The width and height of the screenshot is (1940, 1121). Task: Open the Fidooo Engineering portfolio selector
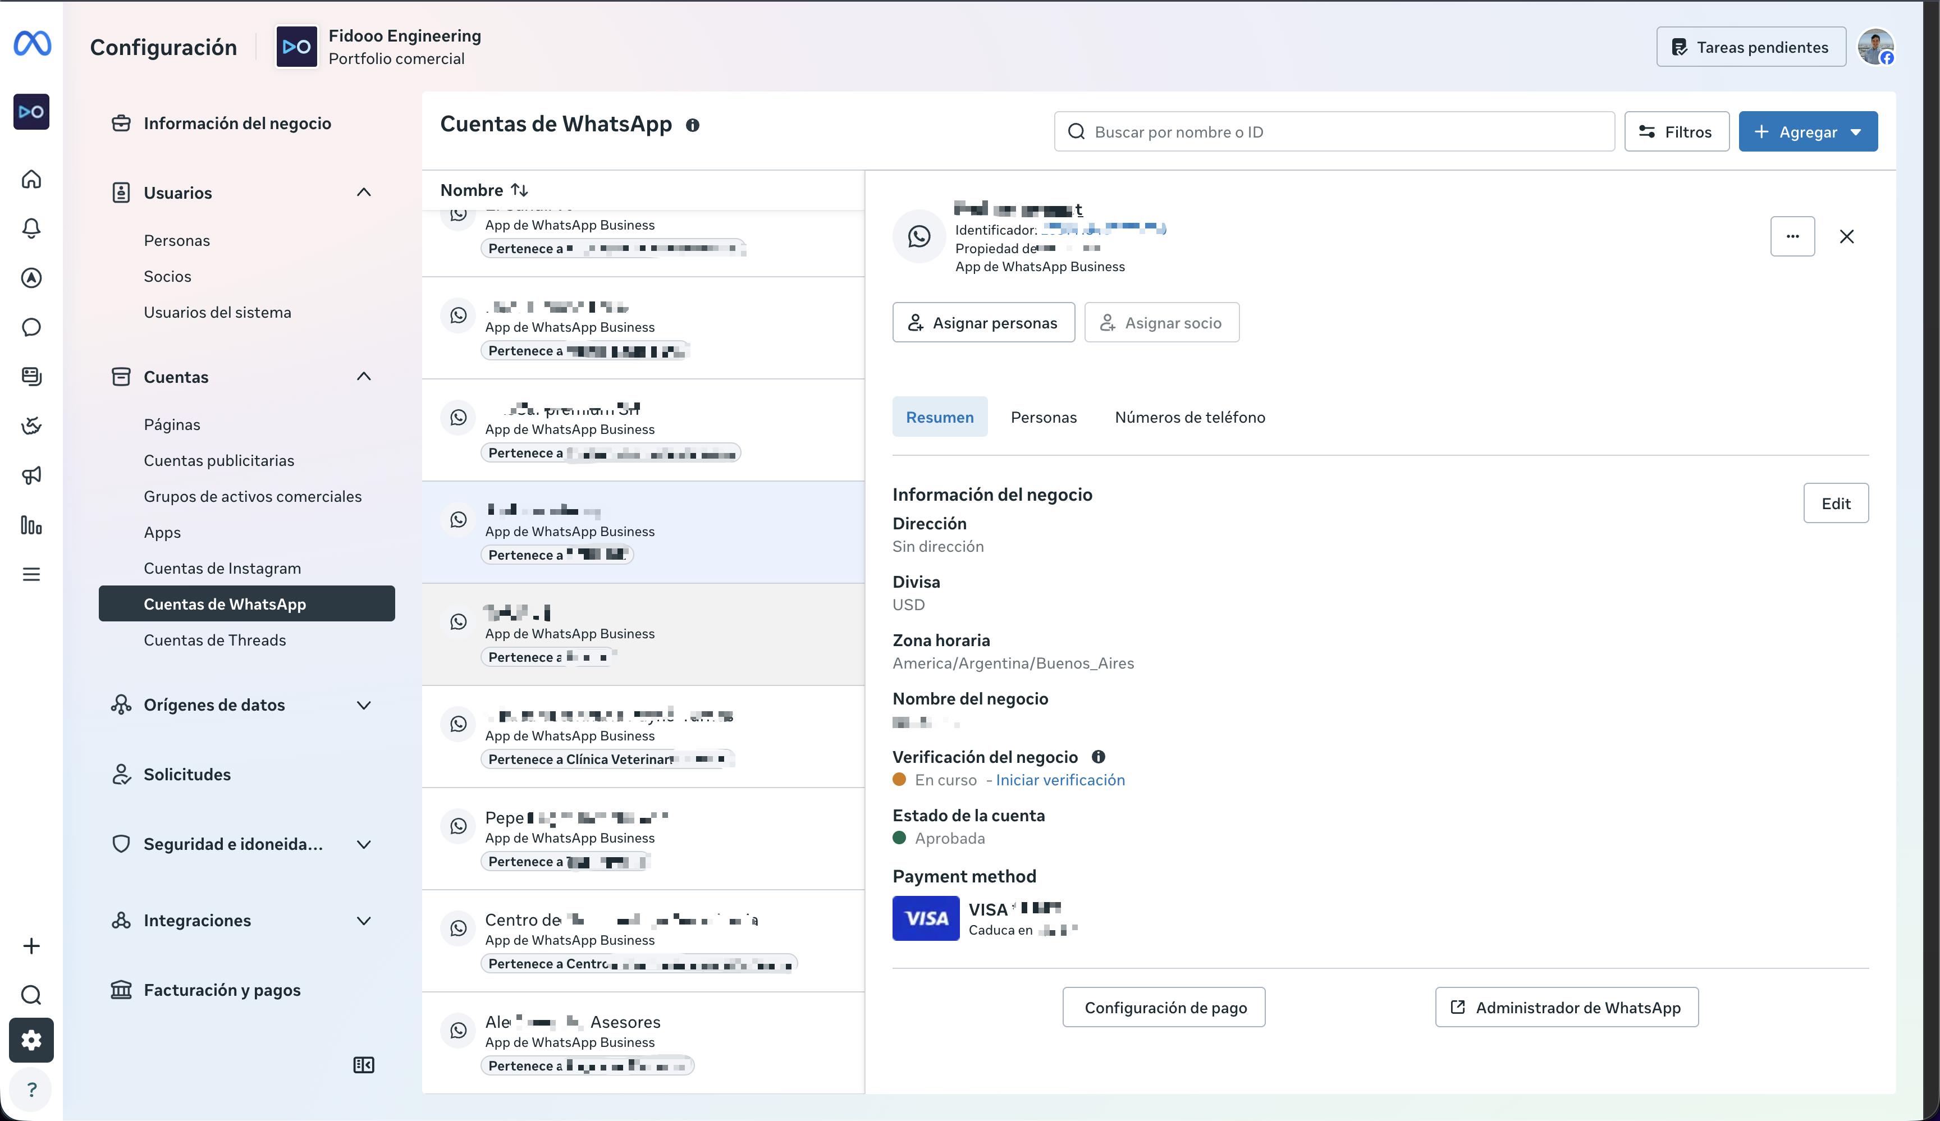379,47
